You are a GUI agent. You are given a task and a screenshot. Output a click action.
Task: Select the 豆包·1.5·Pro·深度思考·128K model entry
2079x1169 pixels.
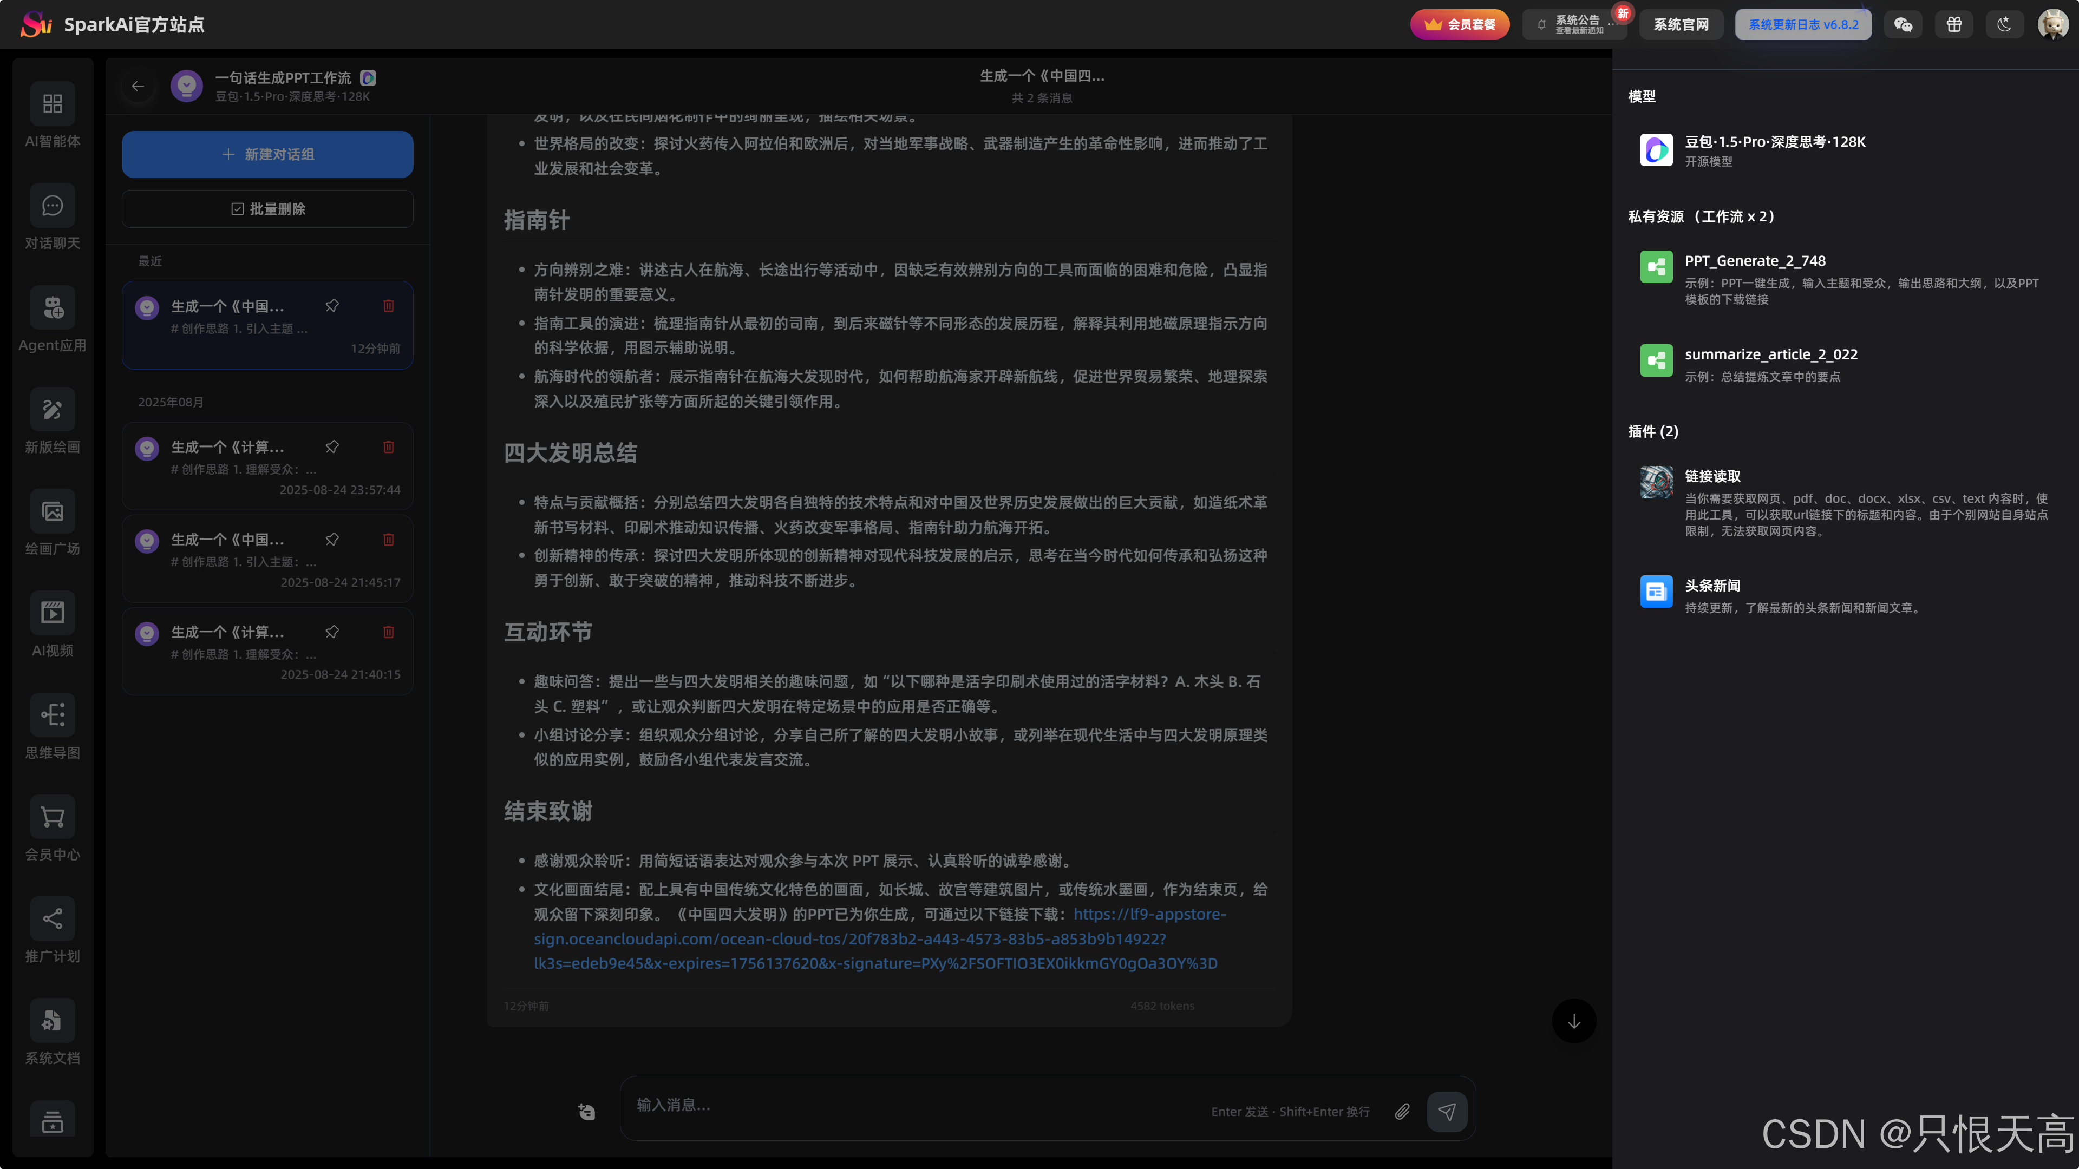click(1845, 150)
